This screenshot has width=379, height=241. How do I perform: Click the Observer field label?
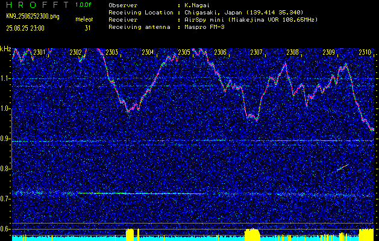click(123, 5)
